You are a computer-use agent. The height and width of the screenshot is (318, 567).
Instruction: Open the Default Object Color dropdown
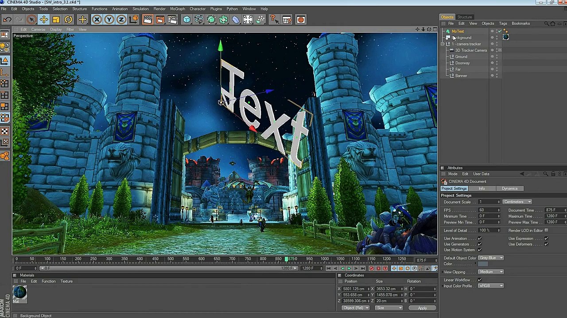(491, 258)
